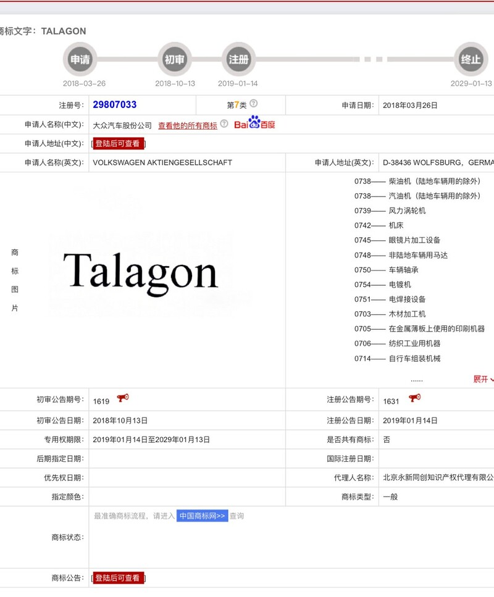Click the megaphone icon beside 1631

tap(414, 398)
